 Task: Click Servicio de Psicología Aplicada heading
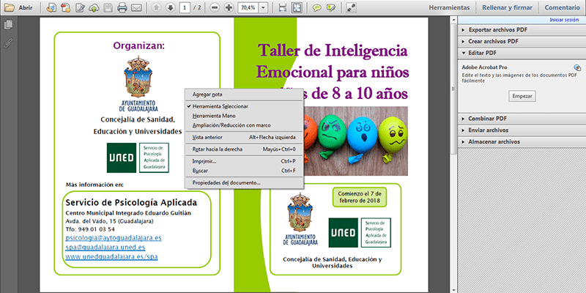pyautogui.click(x=131, y=203)
